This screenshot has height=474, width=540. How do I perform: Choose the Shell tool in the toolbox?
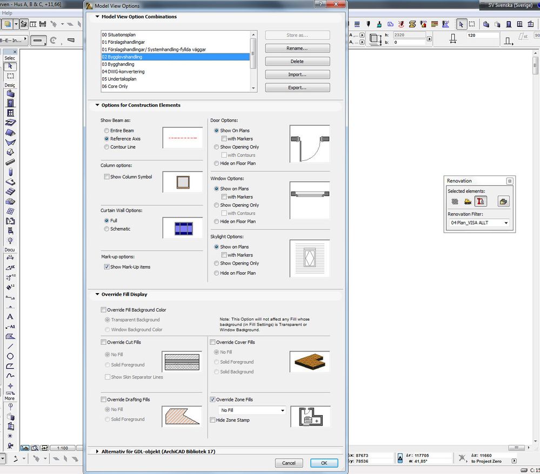tap(10, 142)
